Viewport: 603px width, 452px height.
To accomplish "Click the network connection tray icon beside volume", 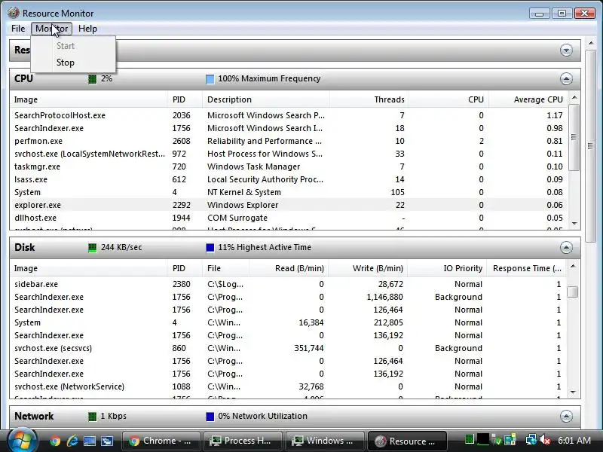I will (x=531, y=439).
